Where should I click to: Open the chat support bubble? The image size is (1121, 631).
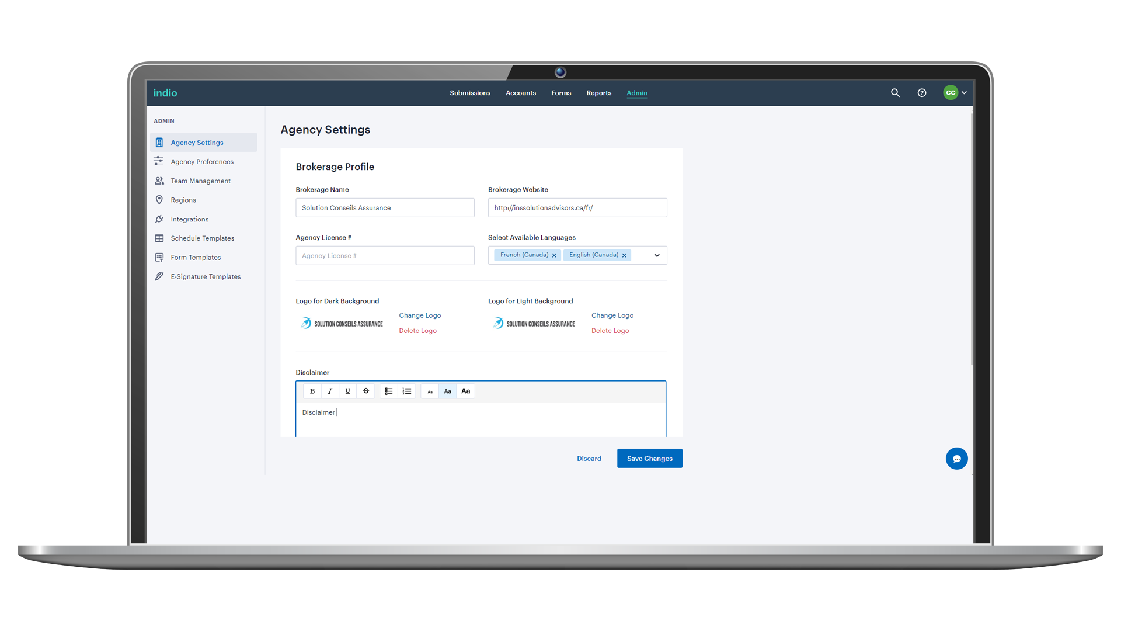click(x=956, y=459)
